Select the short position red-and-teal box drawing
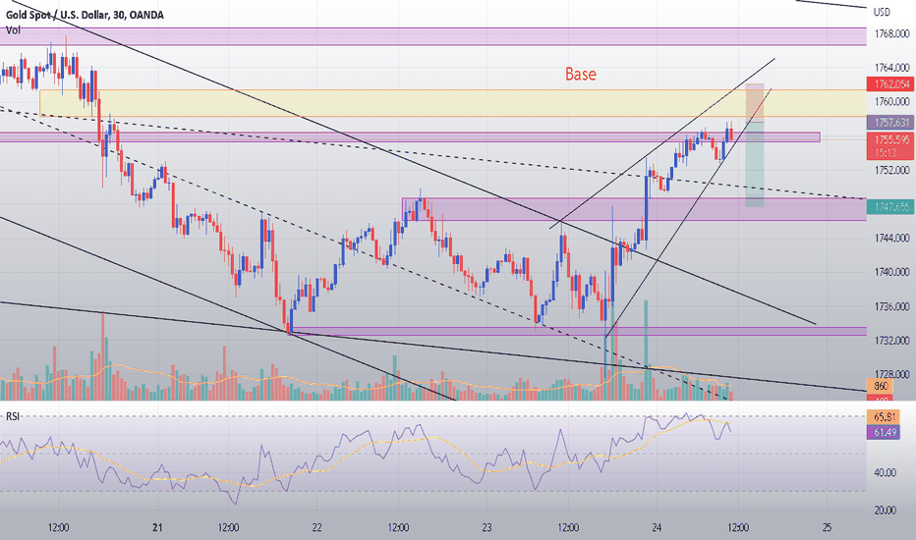 click(x=754, y=145)
